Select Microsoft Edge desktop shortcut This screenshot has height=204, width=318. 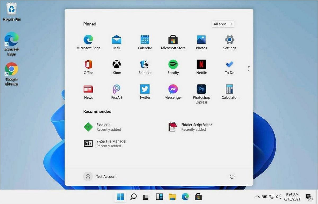[x=11, y=44]
